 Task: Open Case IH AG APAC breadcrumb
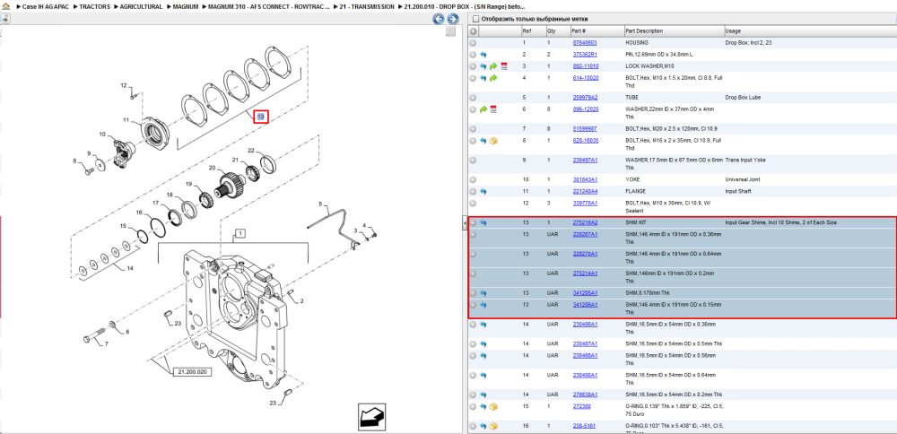tap(47, 6)
